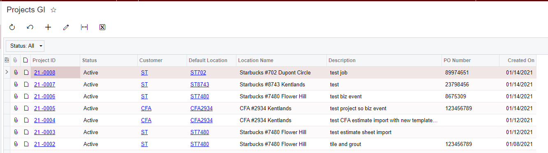
Task: Open attachments for project 21 -0002
Action: 16,144
